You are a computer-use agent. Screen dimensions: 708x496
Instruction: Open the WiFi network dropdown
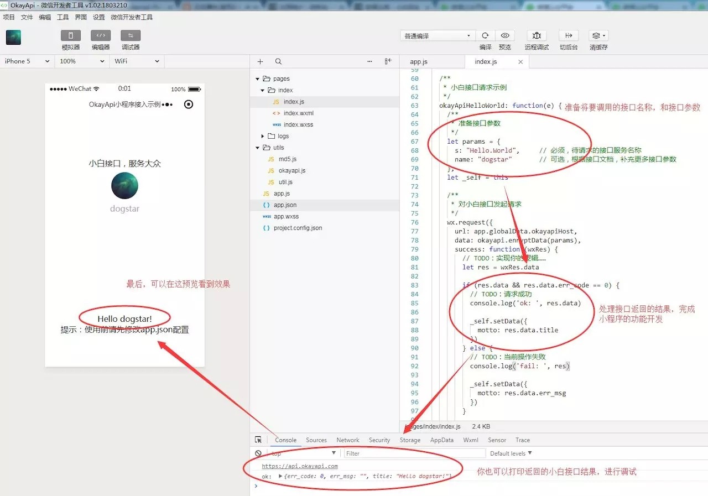(137, 61)
